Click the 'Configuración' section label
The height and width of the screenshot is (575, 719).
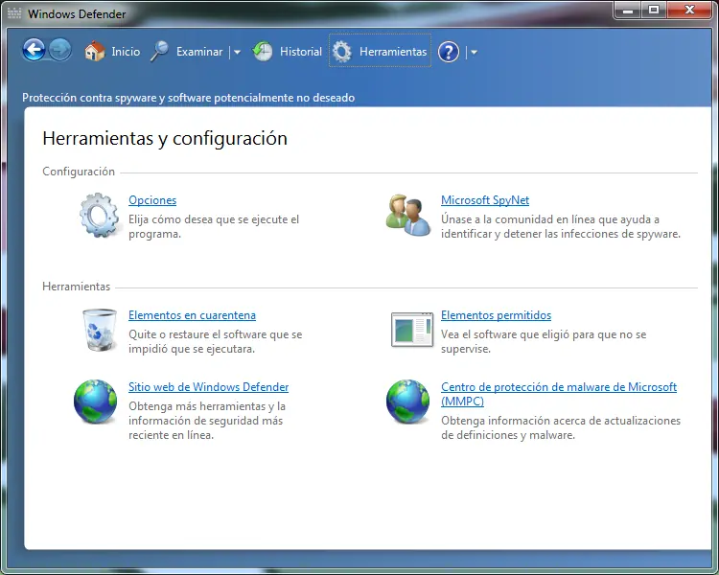click(x=79, y=172)
